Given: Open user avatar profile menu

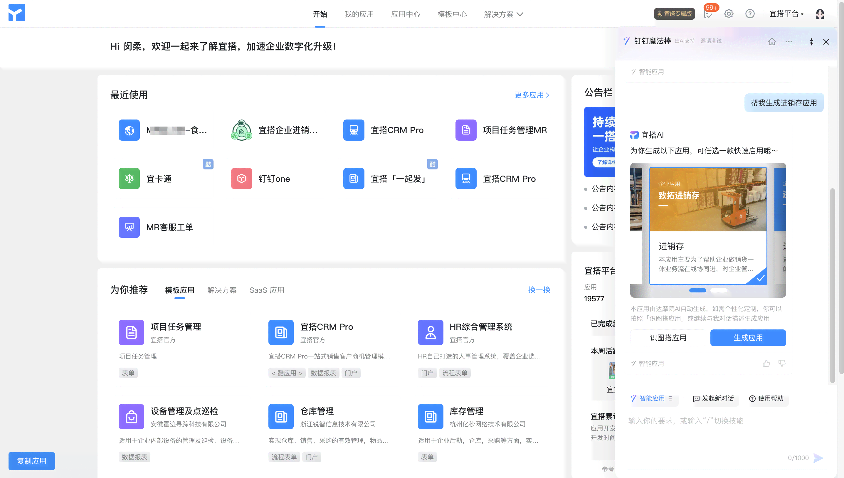Looking at the screenshot, I should point(820,14).
